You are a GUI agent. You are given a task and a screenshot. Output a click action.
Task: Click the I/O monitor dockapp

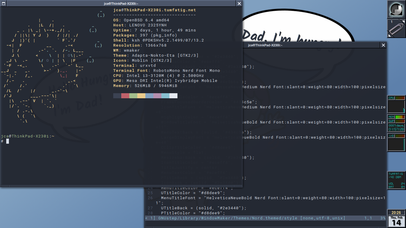[396, 142]
